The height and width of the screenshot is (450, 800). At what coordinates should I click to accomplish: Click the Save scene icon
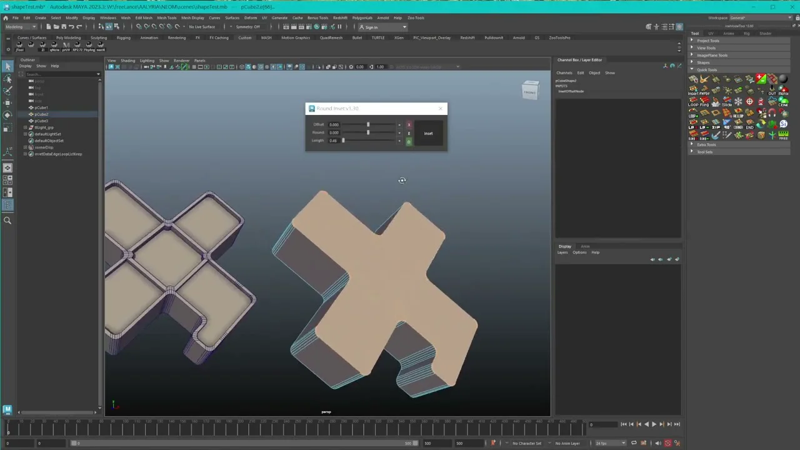click(63, 27)
